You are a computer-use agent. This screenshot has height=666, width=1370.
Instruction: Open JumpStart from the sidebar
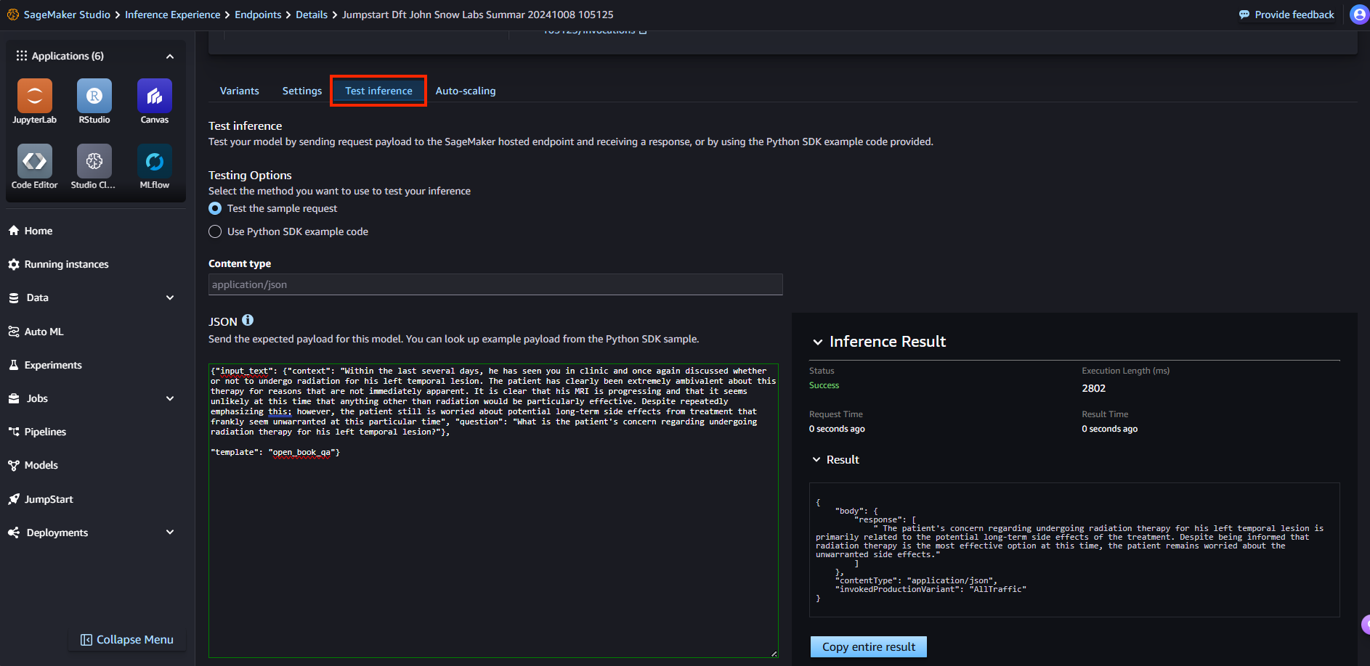tap(49, 499)
